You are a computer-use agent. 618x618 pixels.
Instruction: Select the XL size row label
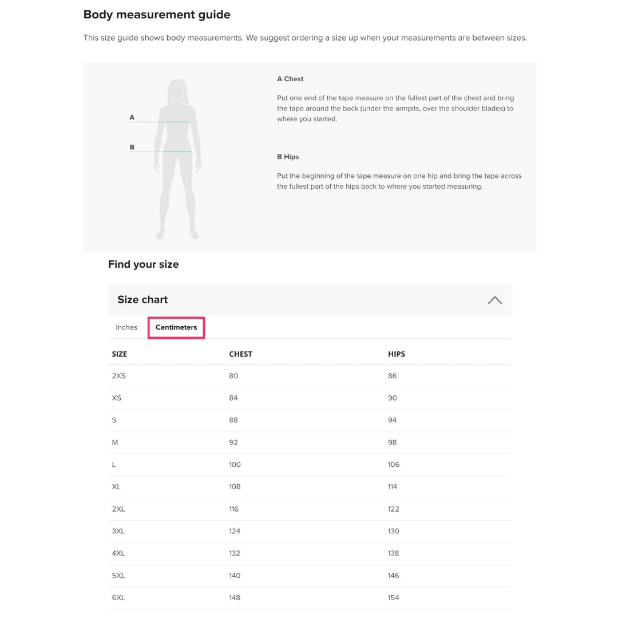(116, 486)
